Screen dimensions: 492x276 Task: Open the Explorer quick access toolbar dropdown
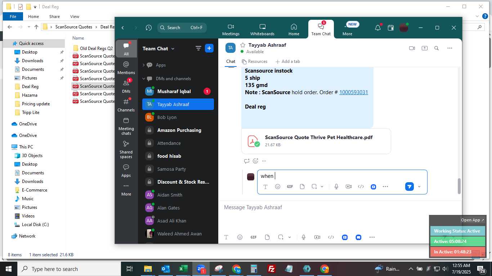tap(35, 7)
